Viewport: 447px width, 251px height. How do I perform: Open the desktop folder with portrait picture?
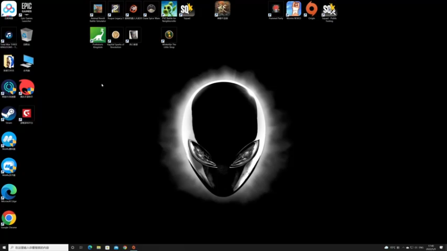9,62
